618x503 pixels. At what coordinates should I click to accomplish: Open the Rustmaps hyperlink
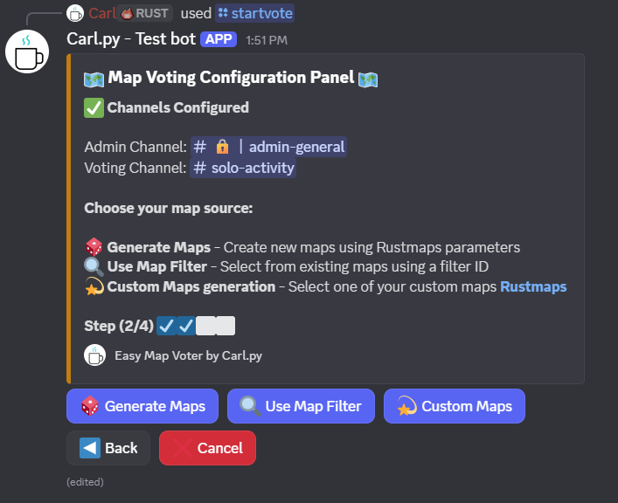(x=533, y=286)
